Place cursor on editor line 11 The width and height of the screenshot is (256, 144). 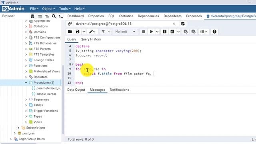point(165,78)
